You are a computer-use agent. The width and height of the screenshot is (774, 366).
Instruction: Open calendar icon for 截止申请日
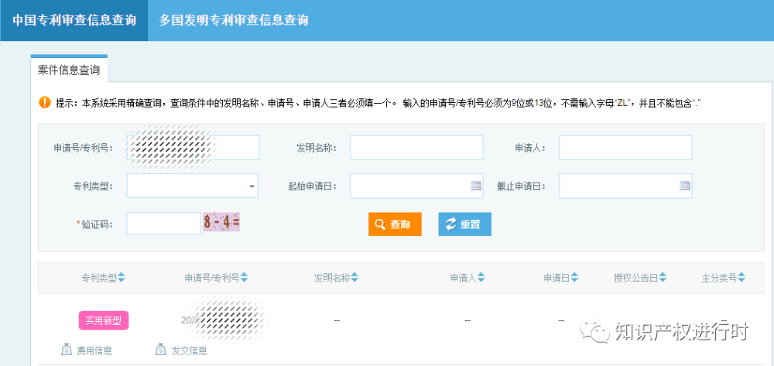[x=685, y=186]
